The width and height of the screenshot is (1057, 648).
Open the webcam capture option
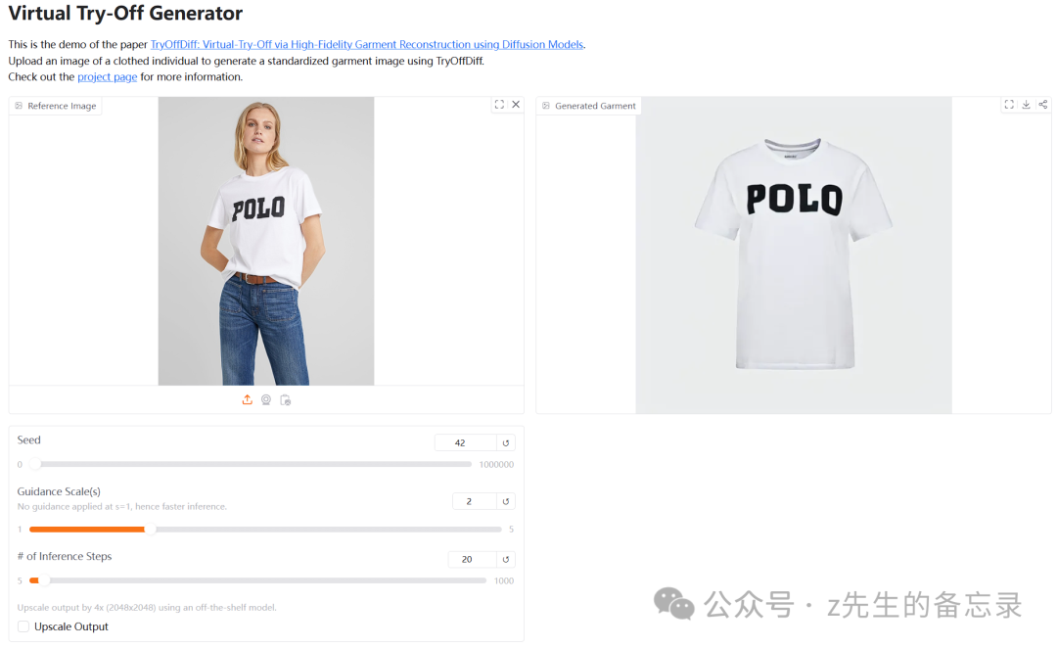[x=265, y=399]
